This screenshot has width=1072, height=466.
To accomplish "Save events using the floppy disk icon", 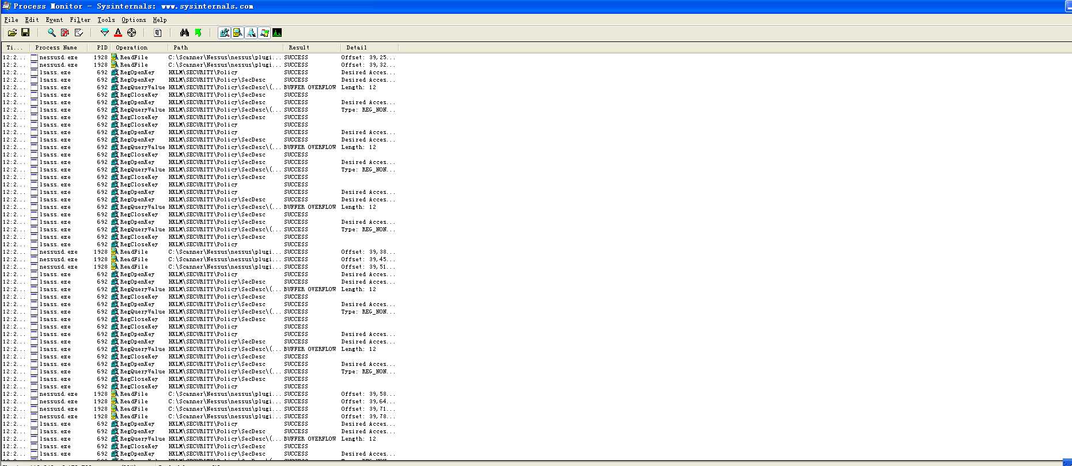I will pos(25,33).
